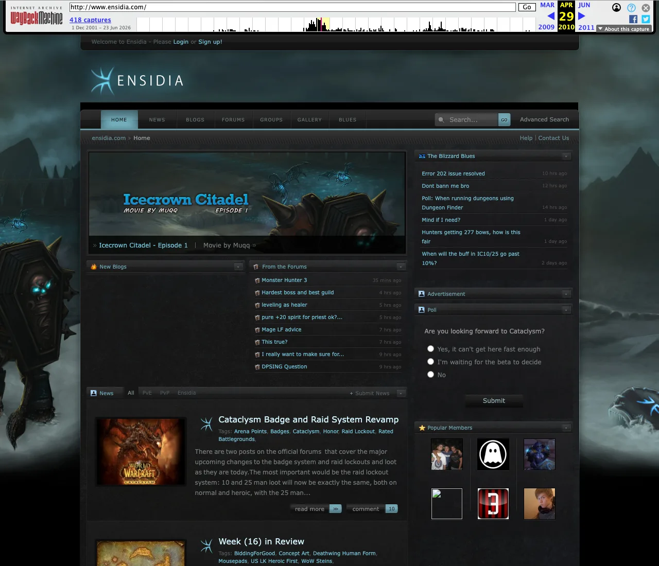Collapse the News panel
The height and width of the screenshot is (566, 659).
[401, 393]
